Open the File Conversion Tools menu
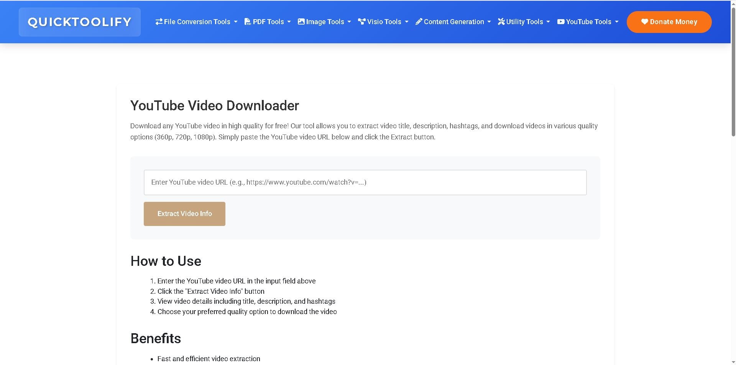This screenshot has width=736, height=365. (x=197, y=22)
